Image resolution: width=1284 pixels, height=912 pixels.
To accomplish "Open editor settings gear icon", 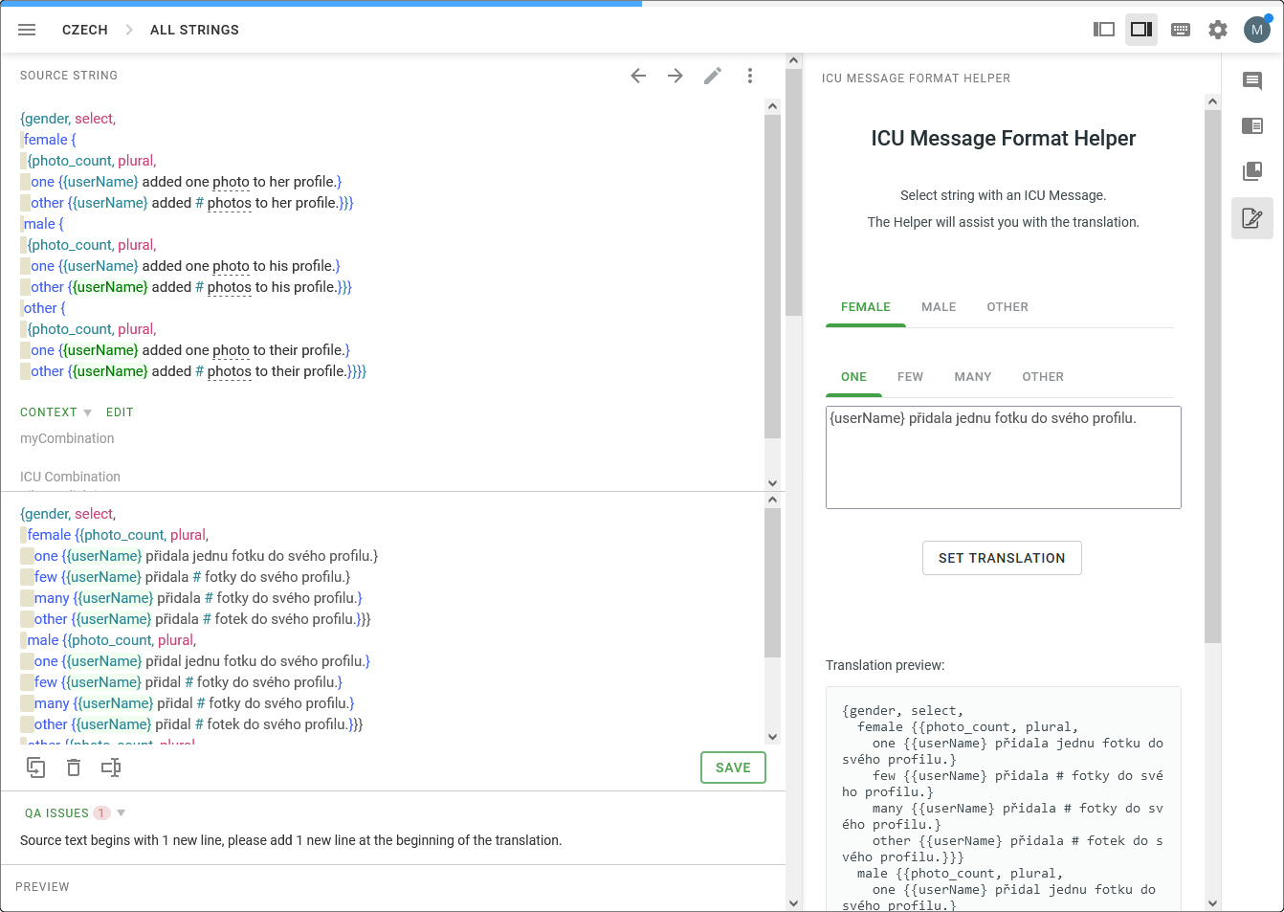I will point(1218,30).
